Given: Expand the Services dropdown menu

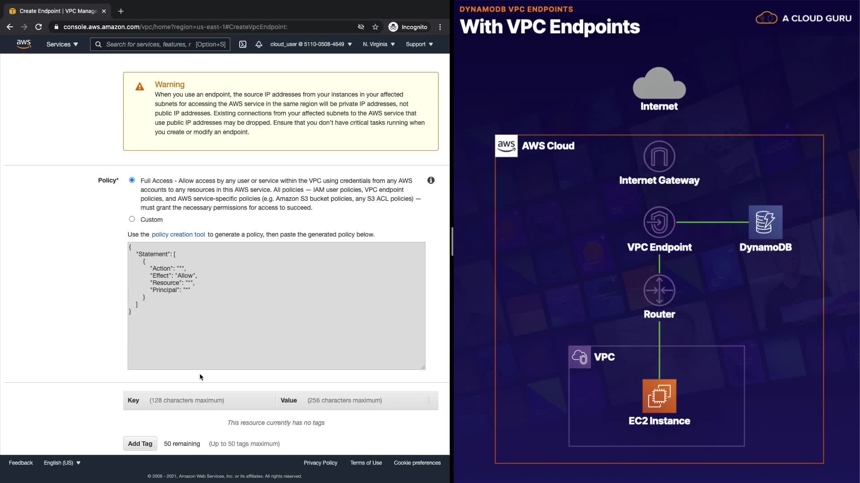Looking at the screenshot, I should point(62,44).
